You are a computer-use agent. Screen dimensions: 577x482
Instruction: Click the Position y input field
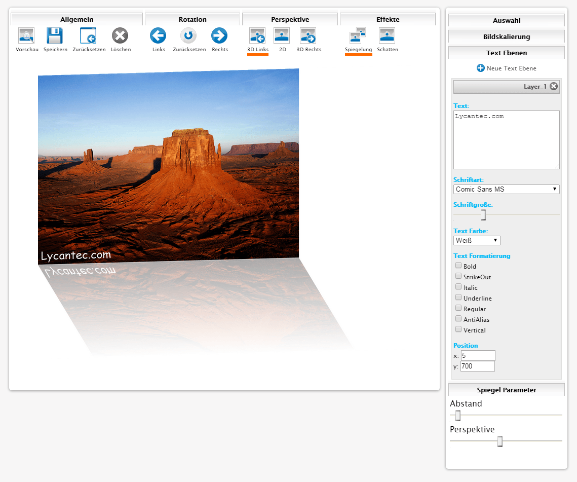point(478,366)
